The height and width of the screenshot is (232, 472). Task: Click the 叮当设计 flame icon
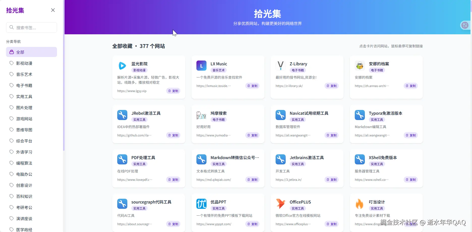(360, 204)
